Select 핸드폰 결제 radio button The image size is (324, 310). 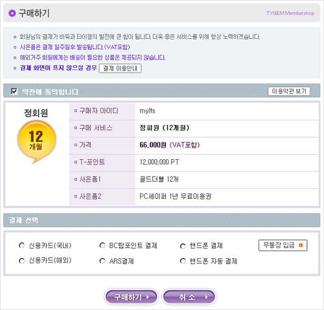pos(183,246)
